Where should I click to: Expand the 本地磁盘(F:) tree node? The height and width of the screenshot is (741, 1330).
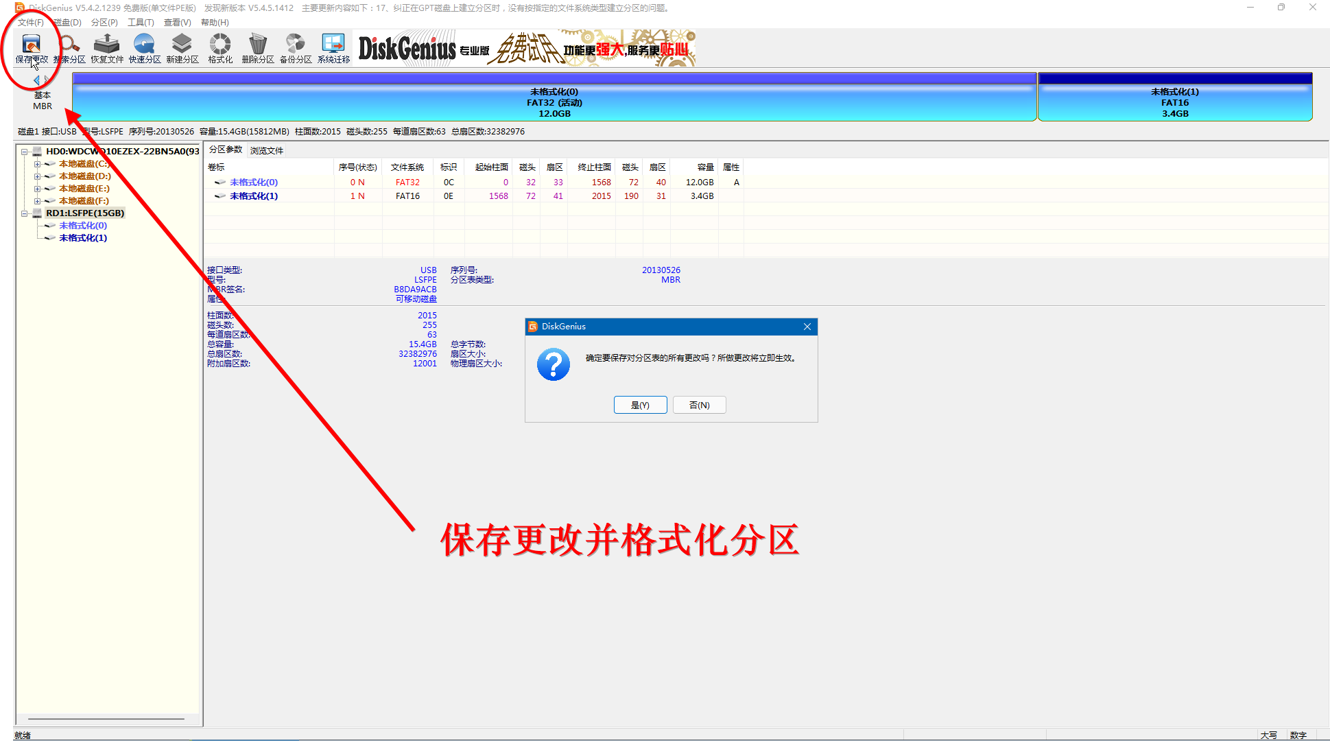tap(38, 201)
